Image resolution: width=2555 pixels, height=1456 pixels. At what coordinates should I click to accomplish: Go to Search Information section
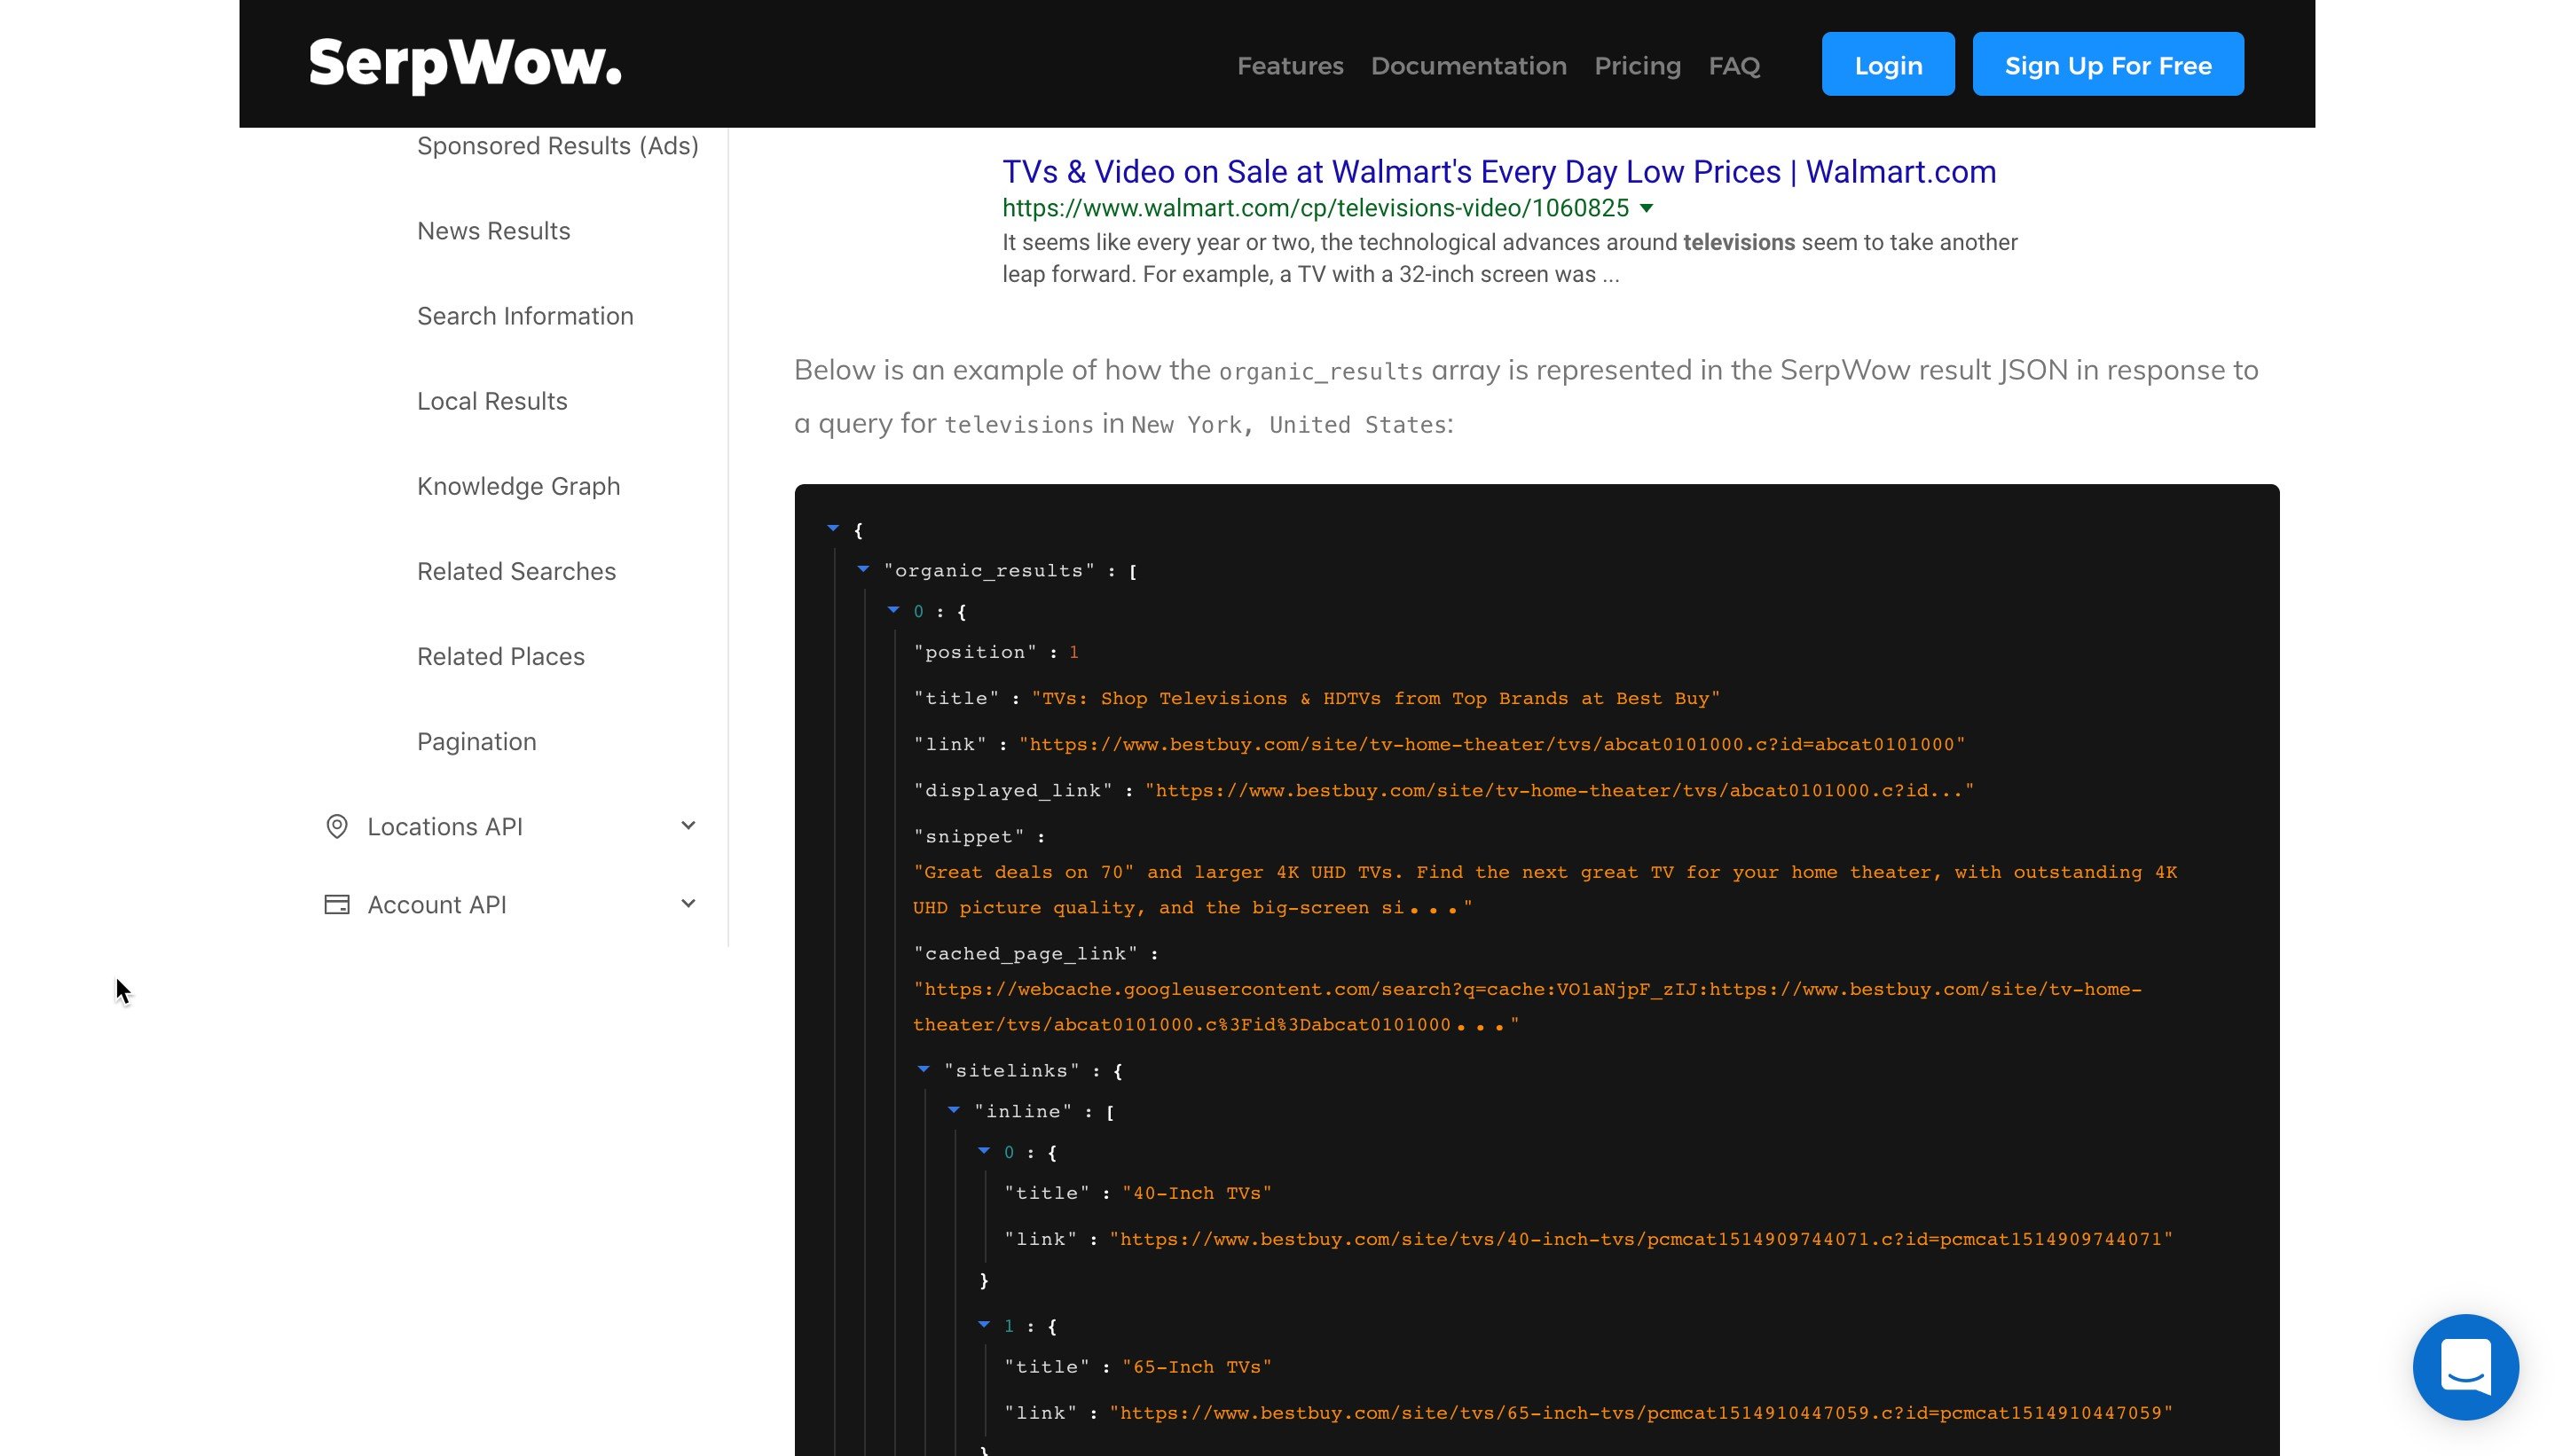(525, 316)
